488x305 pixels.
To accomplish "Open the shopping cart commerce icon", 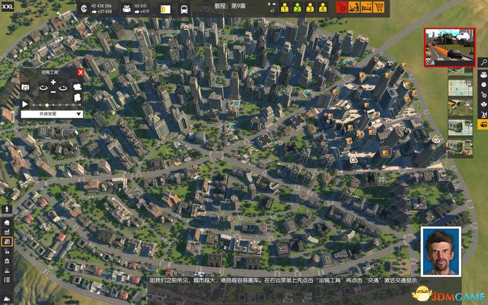I will (x=379, y=7).
